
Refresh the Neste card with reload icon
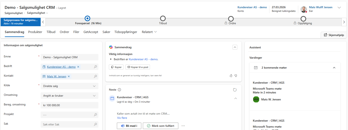(x=235, y=90)
